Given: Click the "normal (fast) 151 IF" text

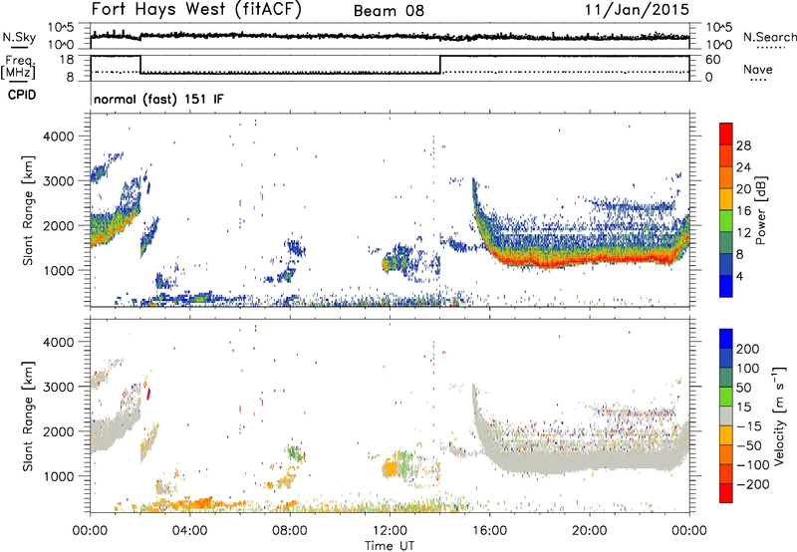Looking at the screenshot, I should coord(158,99).
